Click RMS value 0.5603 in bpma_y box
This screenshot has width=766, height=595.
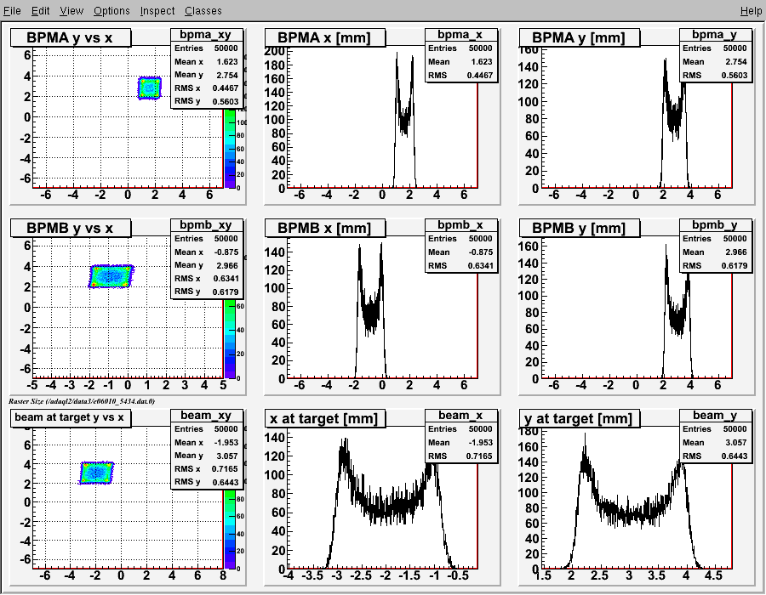735,75
